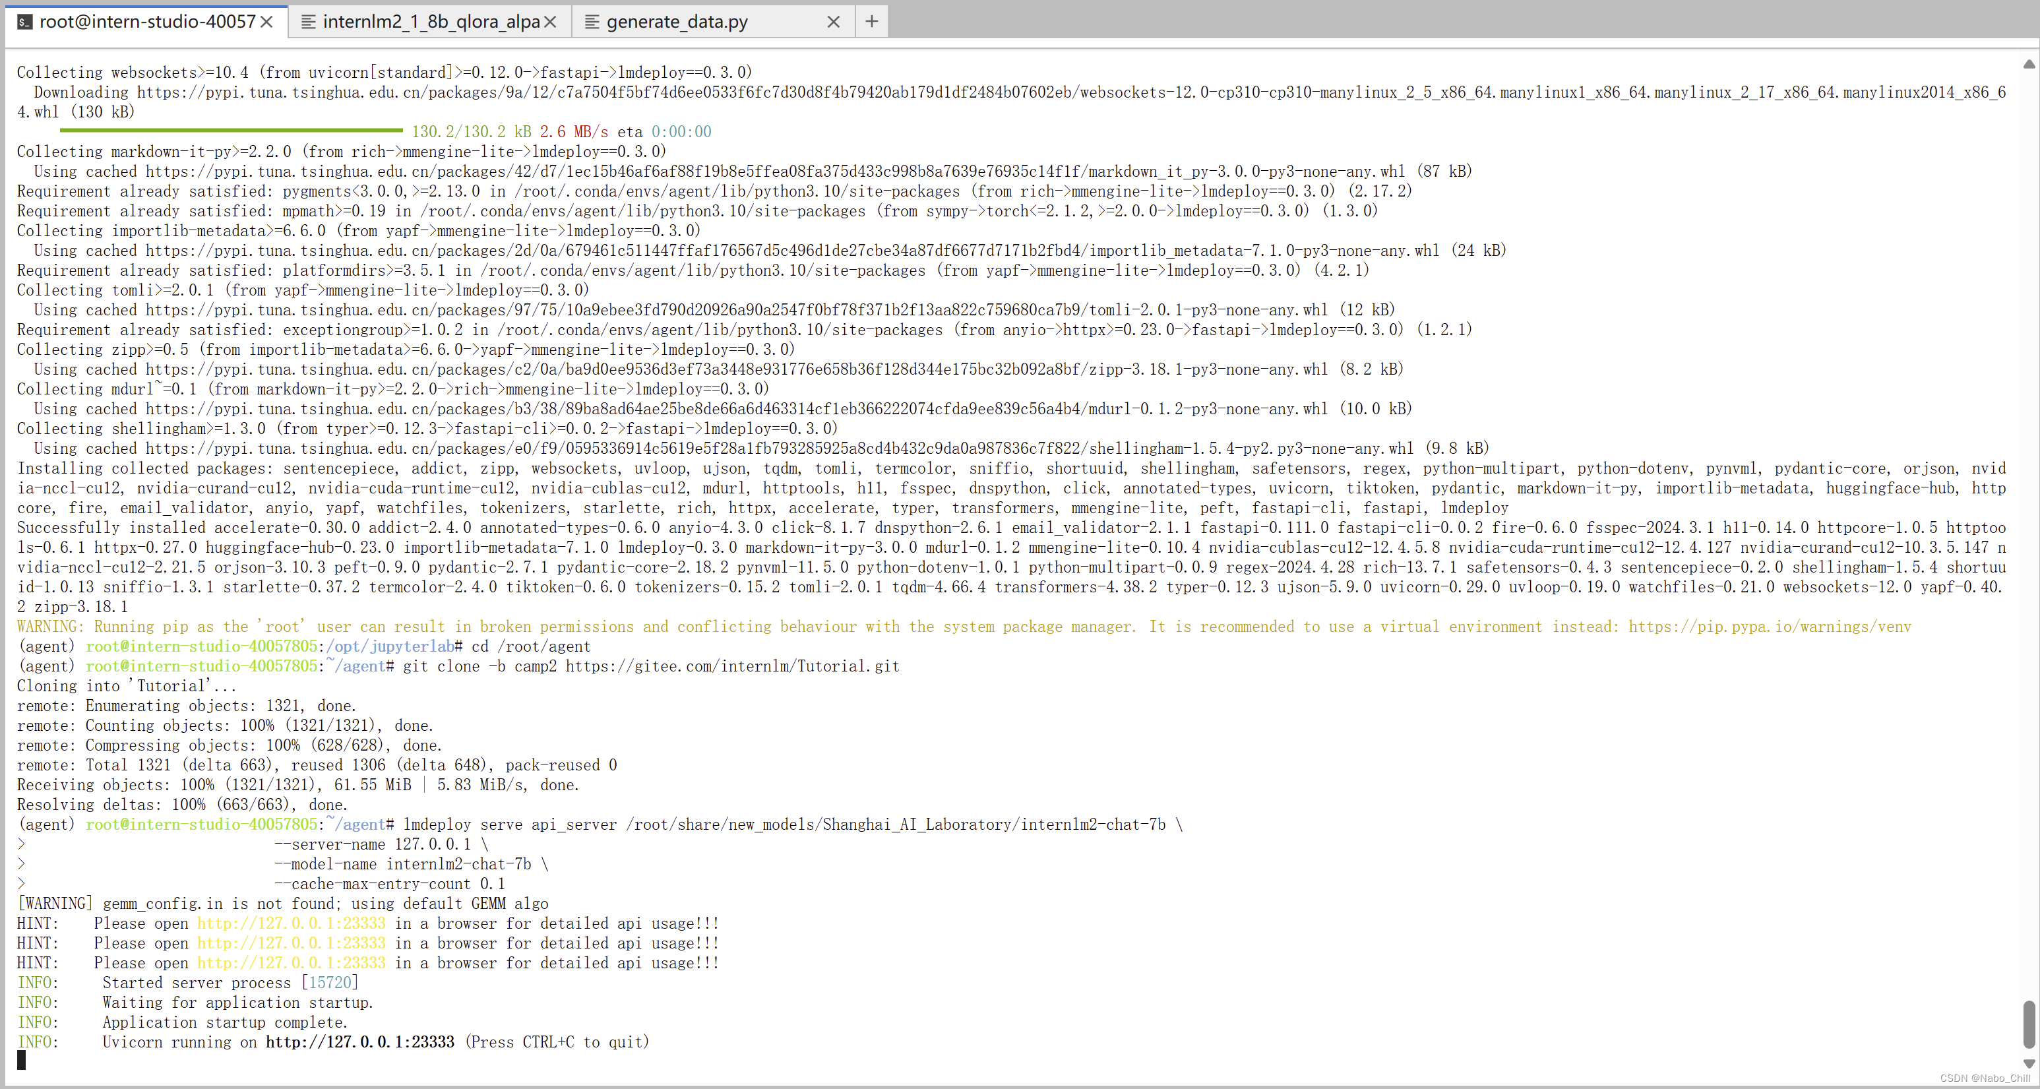Switch to the generate_data.py tab

tap(677, 22)
